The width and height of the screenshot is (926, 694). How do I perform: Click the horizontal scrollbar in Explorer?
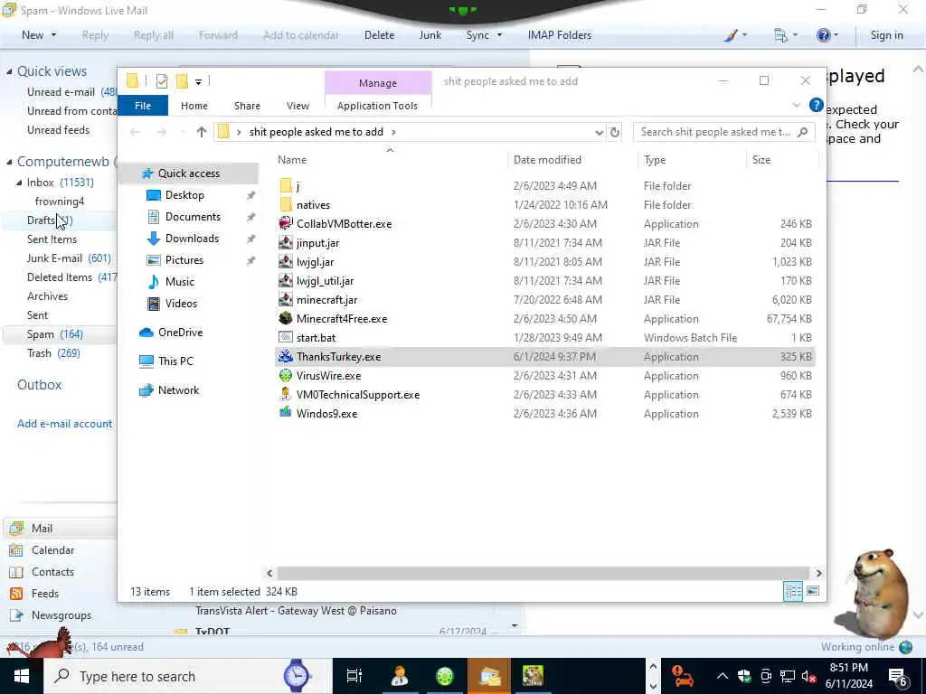point(543,573)
